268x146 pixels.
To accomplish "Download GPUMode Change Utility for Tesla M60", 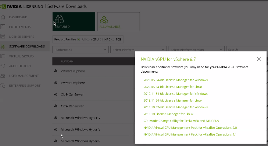I will tap(181, 121).
